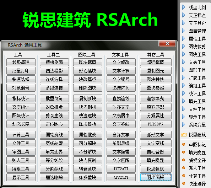Click the 文字修改 button

(121, 62)
